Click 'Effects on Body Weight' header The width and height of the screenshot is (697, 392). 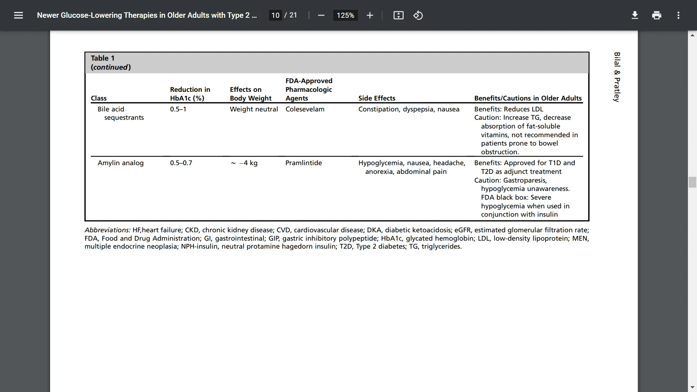250,94
